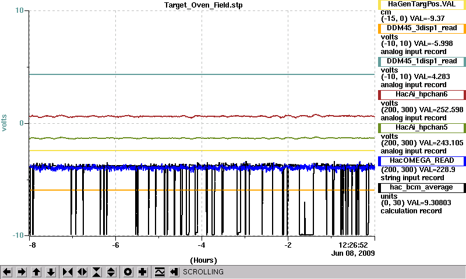The width and height of the screenshot is (466, 279).
Task: Click the VAL=252.598 reading
Action: pos(441,110)
